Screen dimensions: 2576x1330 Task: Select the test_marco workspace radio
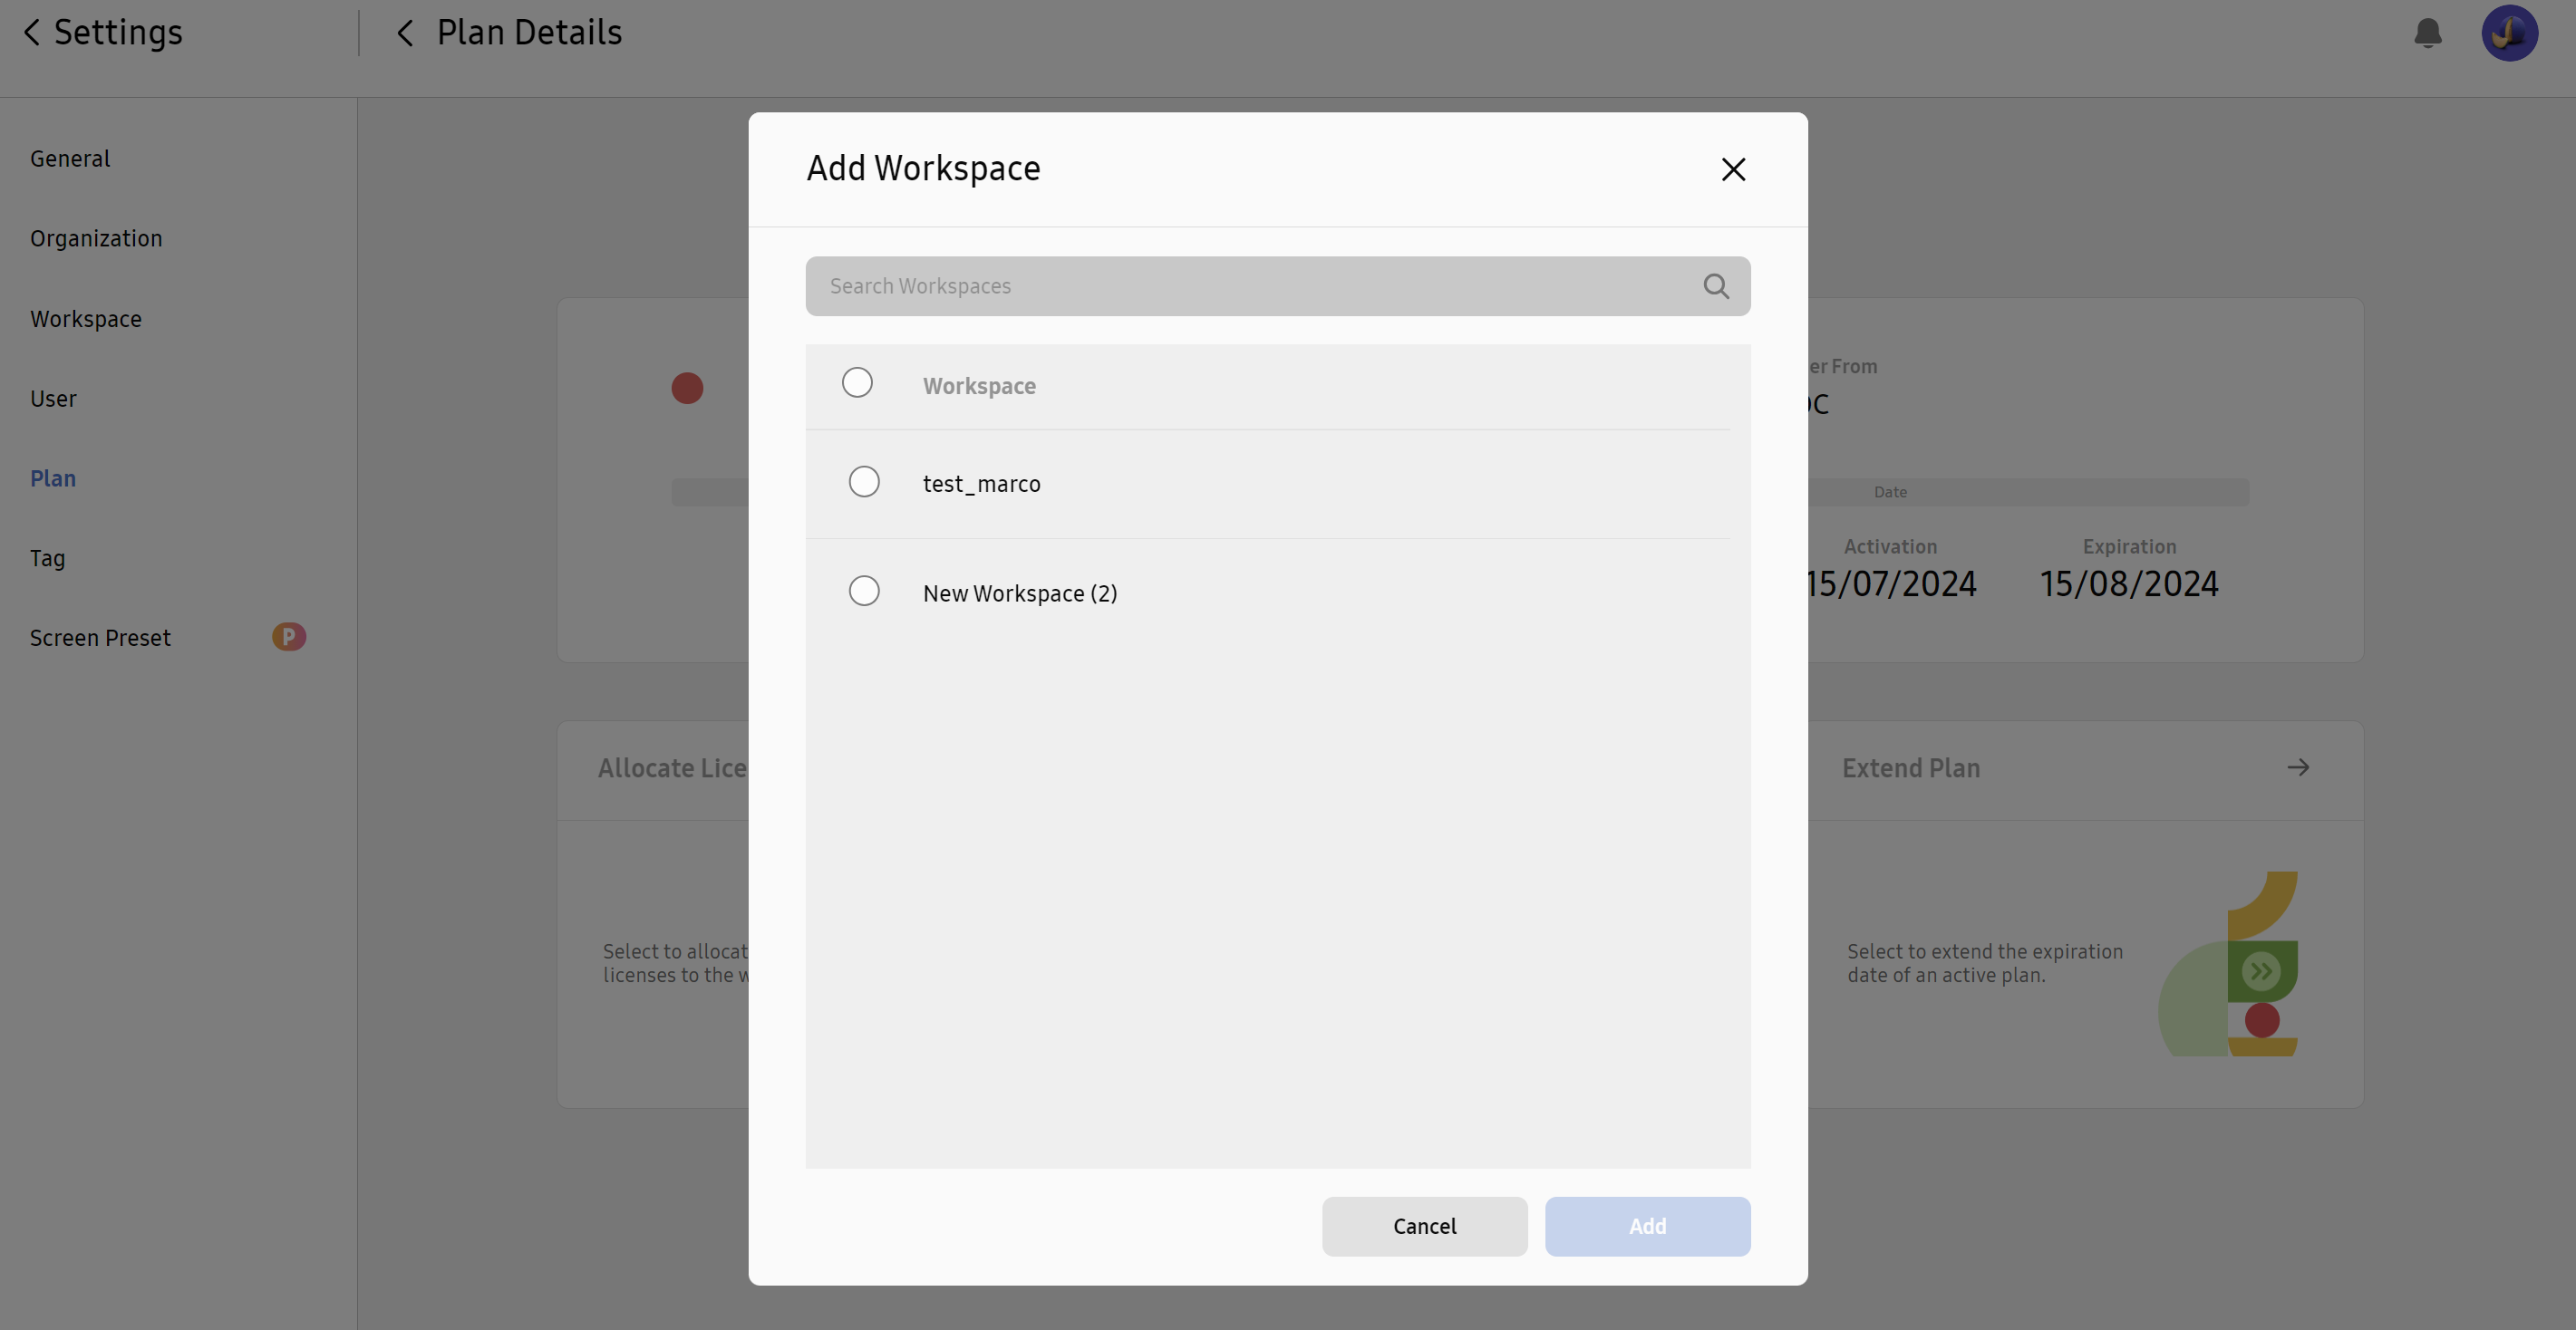pyautogui.click(x=864, y=482)
